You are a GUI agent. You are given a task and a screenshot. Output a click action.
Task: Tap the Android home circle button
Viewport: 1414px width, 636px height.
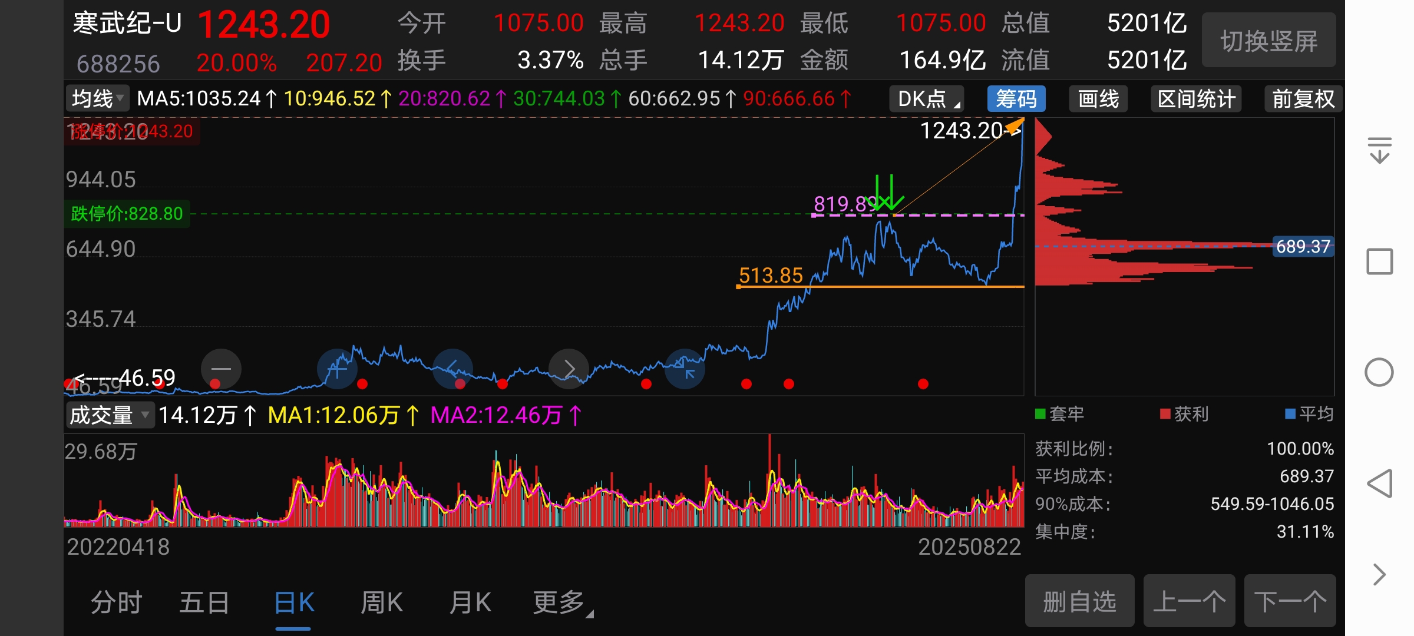[x=1379, y=372]
